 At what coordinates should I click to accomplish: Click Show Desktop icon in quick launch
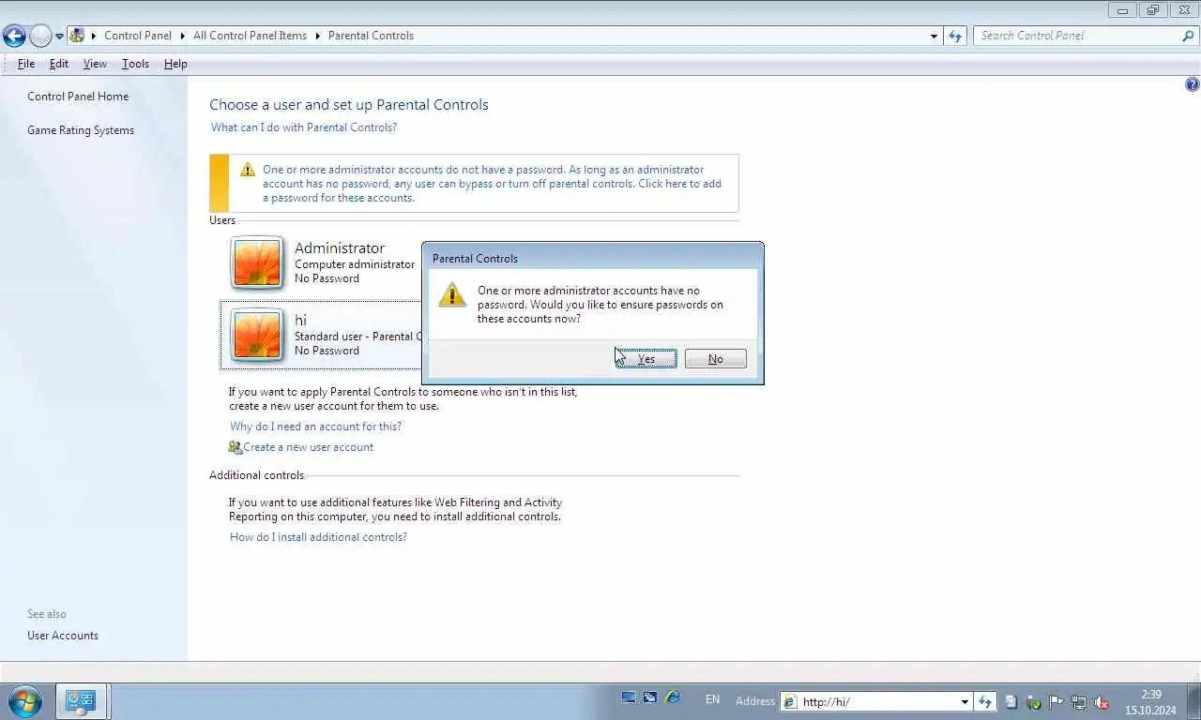pos(629,698)
